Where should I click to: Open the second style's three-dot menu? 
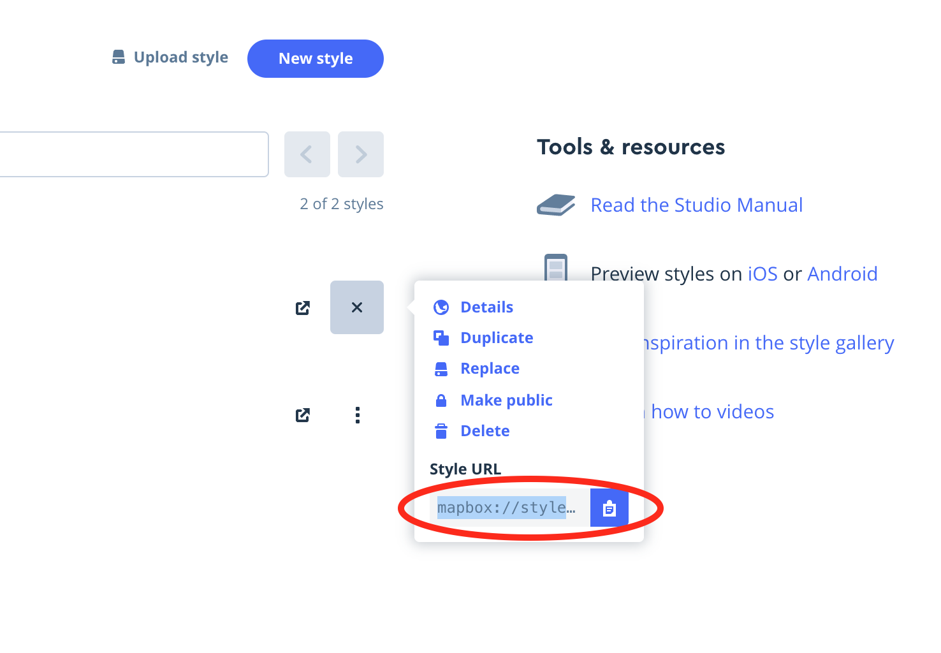[x=357, y=416]
